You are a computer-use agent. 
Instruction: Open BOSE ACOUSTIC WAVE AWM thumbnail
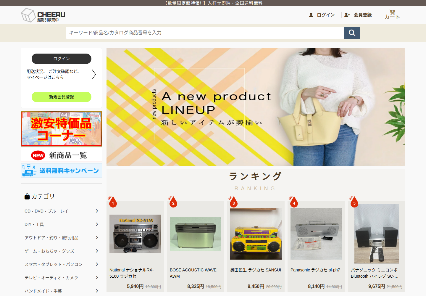click(x=196, y=234)
